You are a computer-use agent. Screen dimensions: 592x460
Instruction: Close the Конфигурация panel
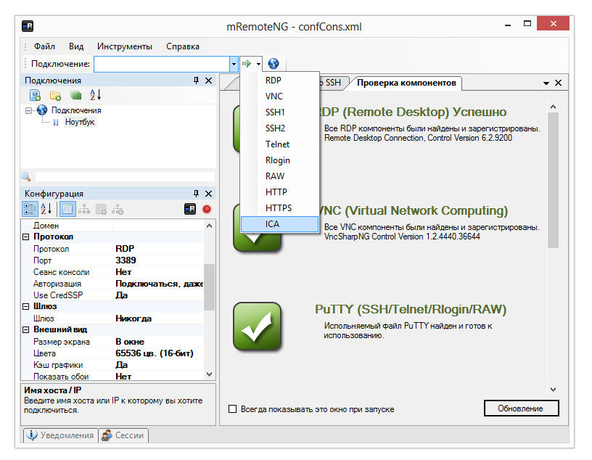(x=208, y=194)
